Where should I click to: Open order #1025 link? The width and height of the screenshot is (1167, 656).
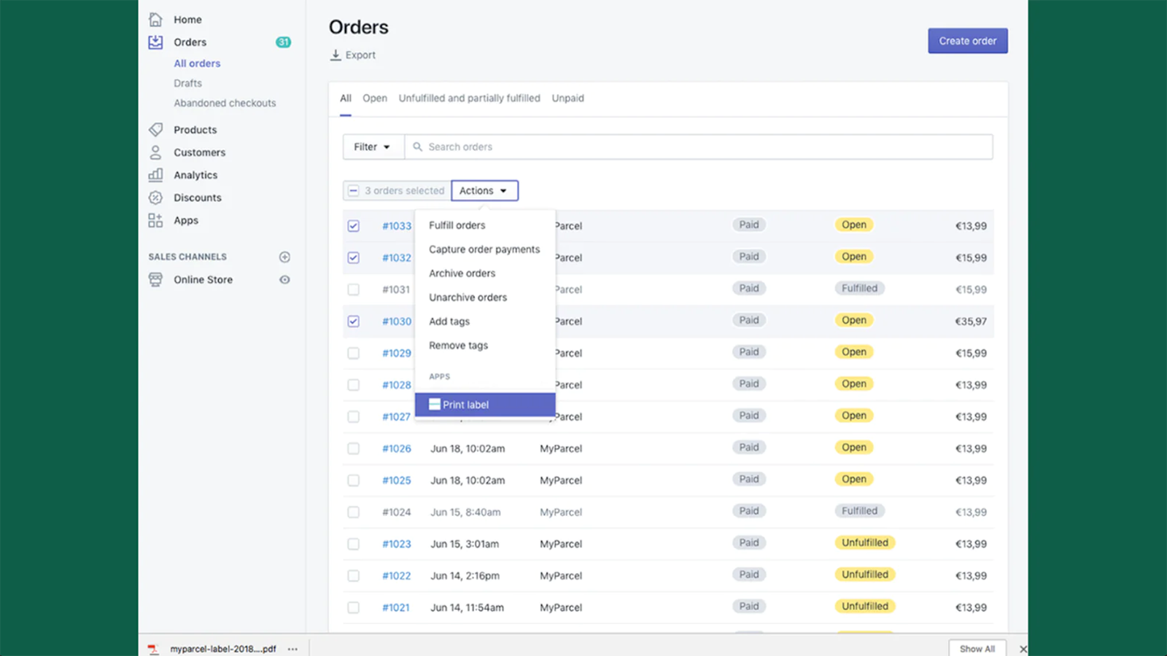(396, 480)
